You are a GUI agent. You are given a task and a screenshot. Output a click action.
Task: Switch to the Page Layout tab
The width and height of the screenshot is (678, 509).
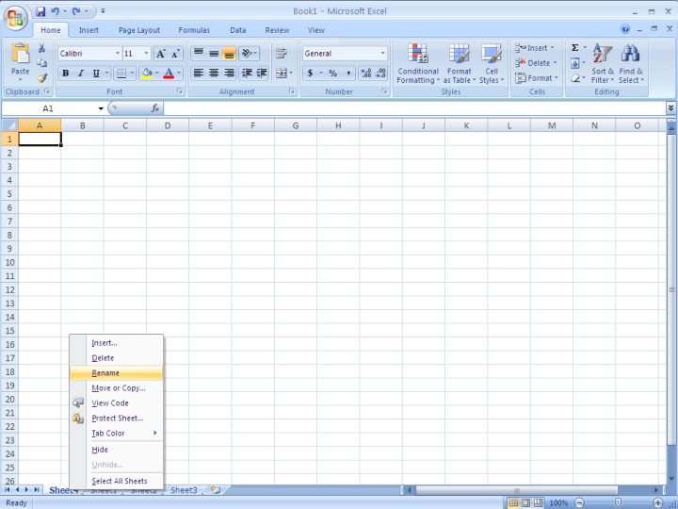tap(139, 30)
